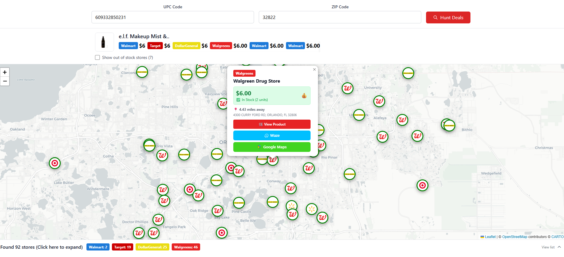Click the View Product button

click(x=272, y=124)
